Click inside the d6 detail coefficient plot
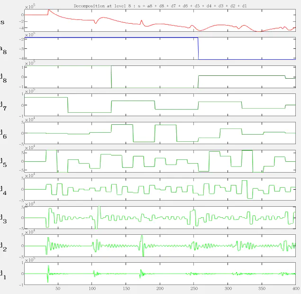 click(160, 133)
